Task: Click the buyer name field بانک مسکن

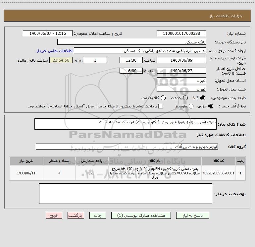Action: click(x=132, y=42)
